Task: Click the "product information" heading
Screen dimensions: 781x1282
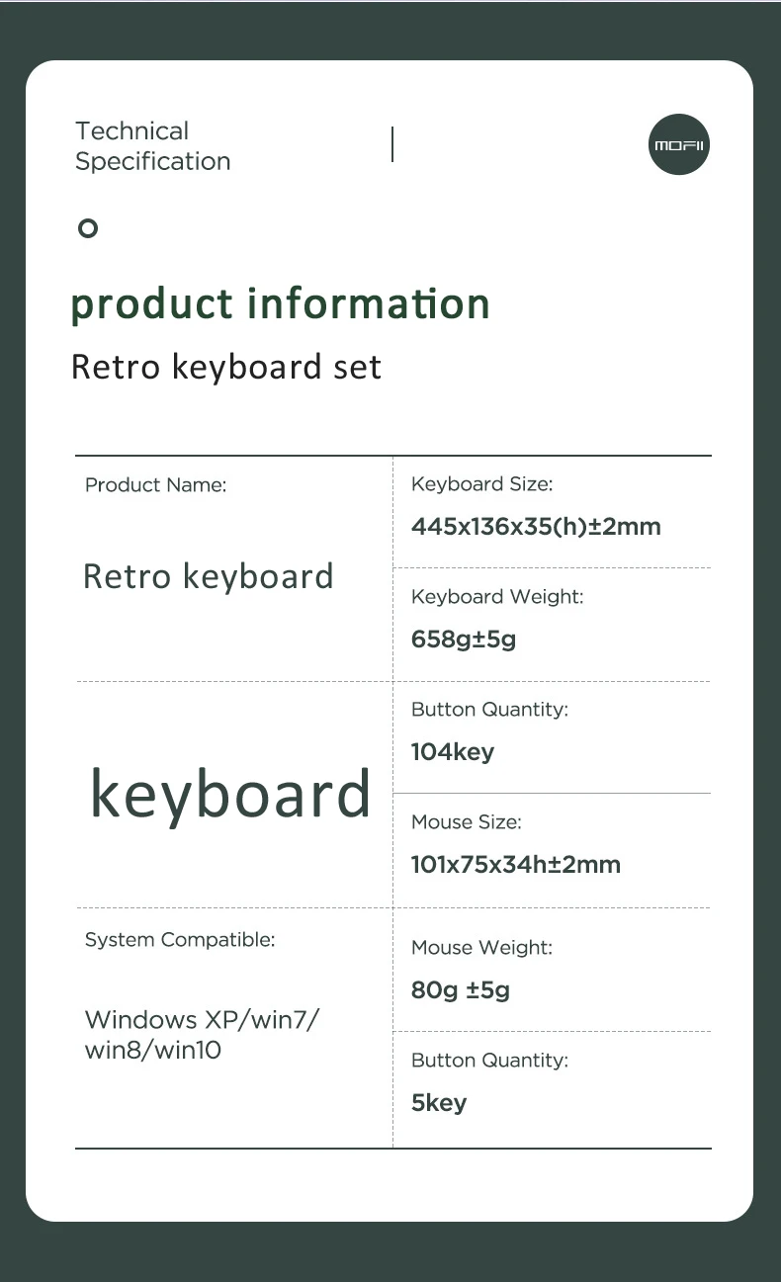Action: (280, 303)
